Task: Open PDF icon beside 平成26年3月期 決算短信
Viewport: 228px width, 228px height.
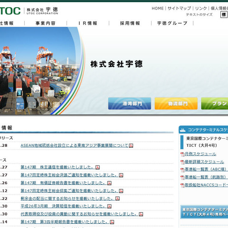Action: click(x=109, y=206)
